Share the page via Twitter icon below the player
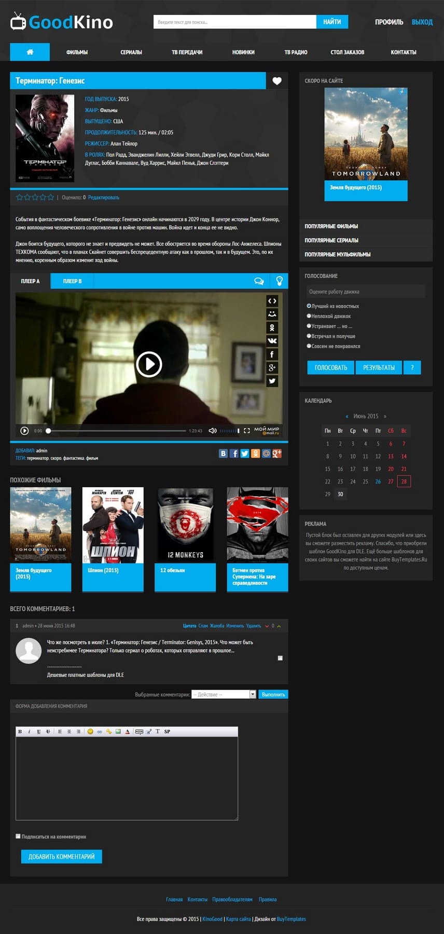 point(245,454)
